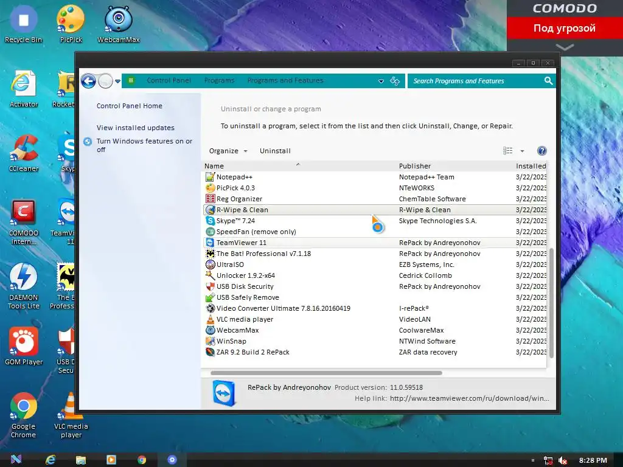Image resolution: width=623 pixels, height=467 pixels.
Task: Click the USB Disk Security icon in list
Action: point(210,286)
